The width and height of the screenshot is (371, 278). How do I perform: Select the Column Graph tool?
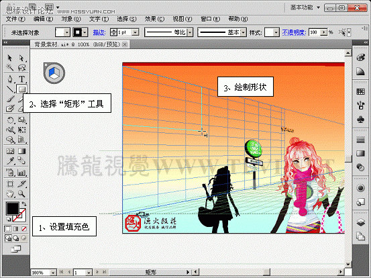[21, 173]
